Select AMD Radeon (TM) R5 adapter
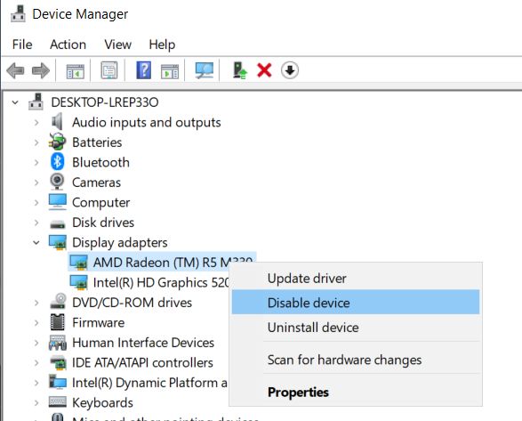This screenshot has height=421, width=522. click(x=162, y=263)
